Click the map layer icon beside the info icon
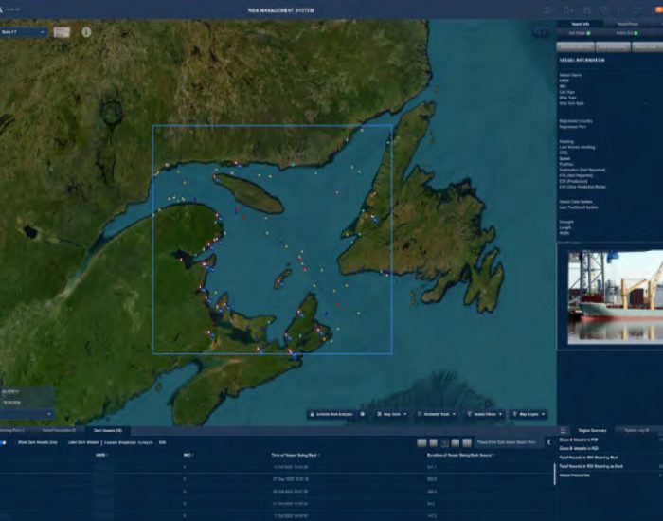This screenshot has height=521, width=663. click(x=62, y=32)
